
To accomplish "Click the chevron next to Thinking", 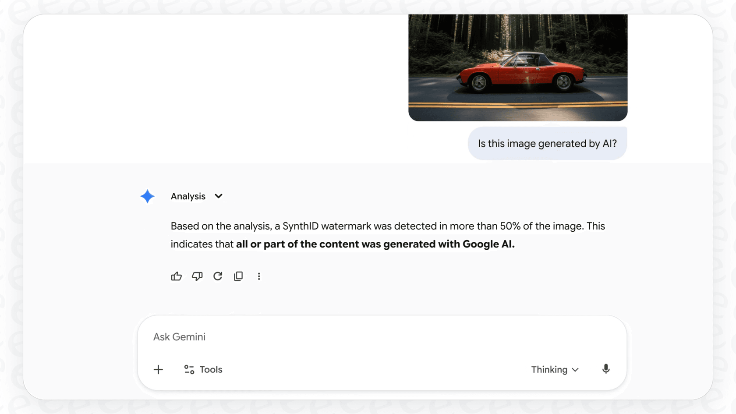I will coord(575,370).
